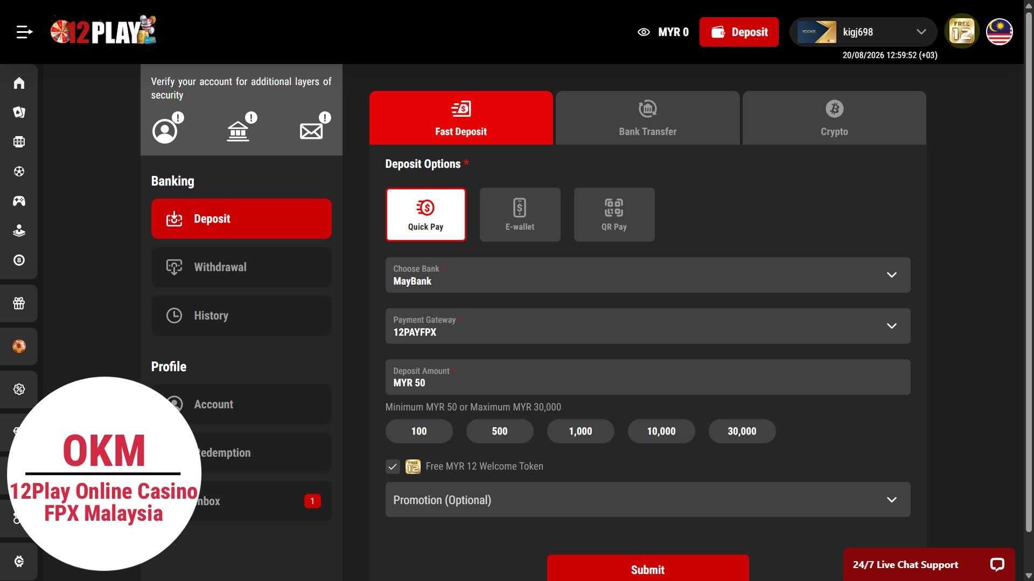The width and height of the screenshot is (1034, 581).
Task: Open gamepad games sidebar icon
Action: coord(19,201)
